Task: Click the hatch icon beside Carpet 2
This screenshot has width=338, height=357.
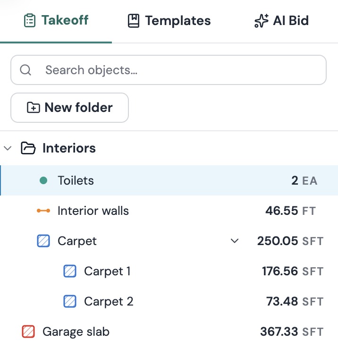Action: 70,301
